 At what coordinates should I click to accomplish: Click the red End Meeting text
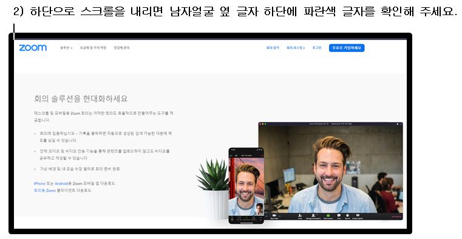click(x=396, y=217)
